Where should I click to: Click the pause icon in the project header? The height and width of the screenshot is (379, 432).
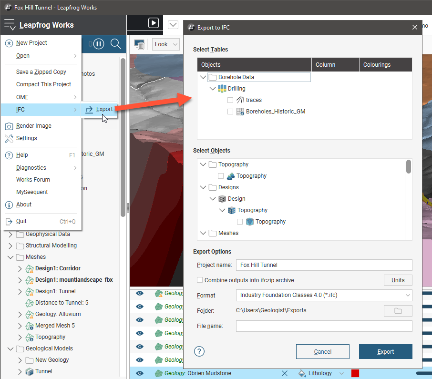(98, 44)
